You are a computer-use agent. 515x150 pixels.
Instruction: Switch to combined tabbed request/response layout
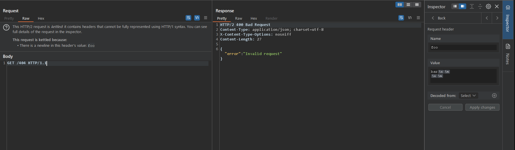(x=417, y=5)
